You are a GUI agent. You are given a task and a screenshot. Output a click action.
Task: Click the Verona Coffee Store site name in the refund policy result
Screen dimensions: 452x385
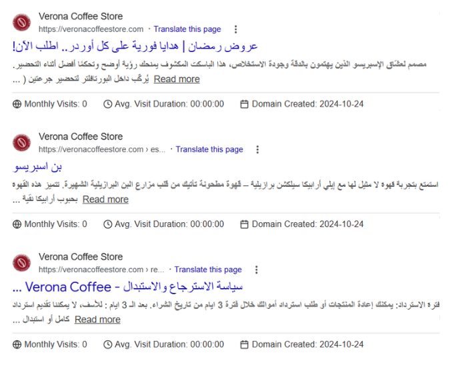[81, 257]
